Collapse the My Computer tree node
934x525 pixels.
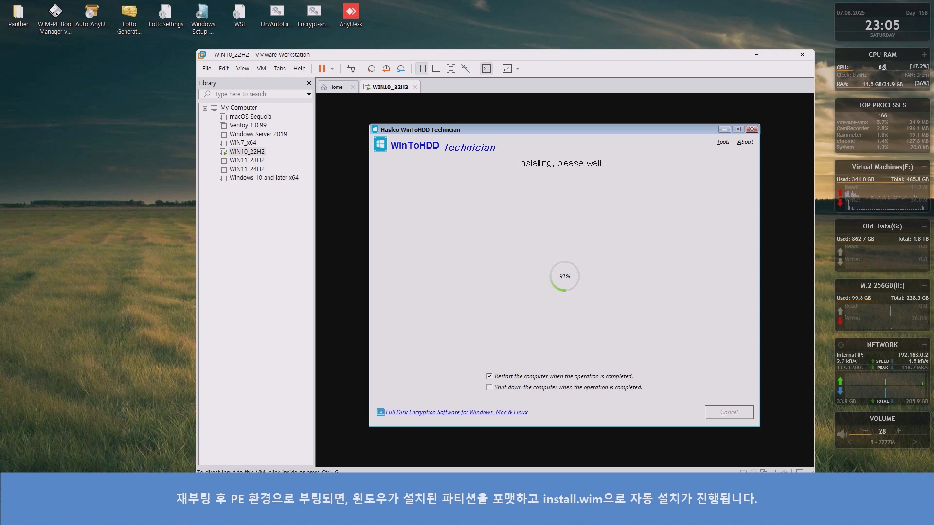(205, 108)
